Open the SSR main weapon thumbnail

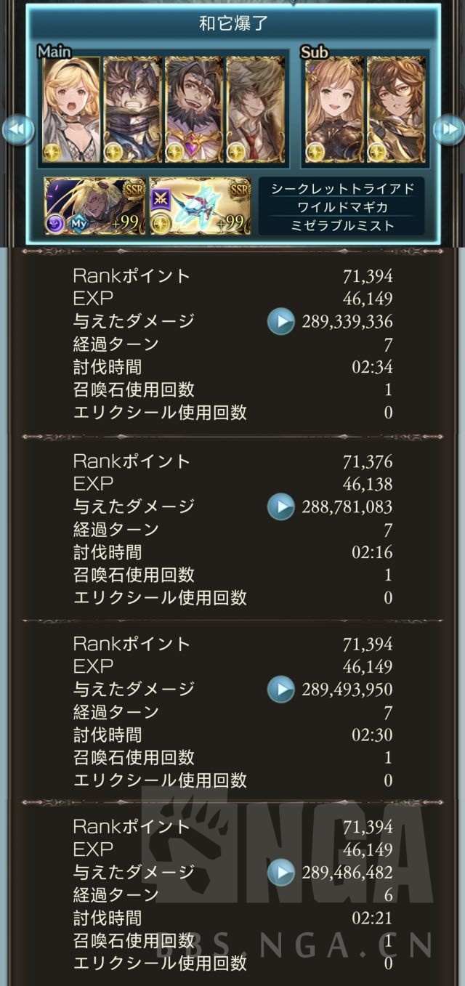200,206
